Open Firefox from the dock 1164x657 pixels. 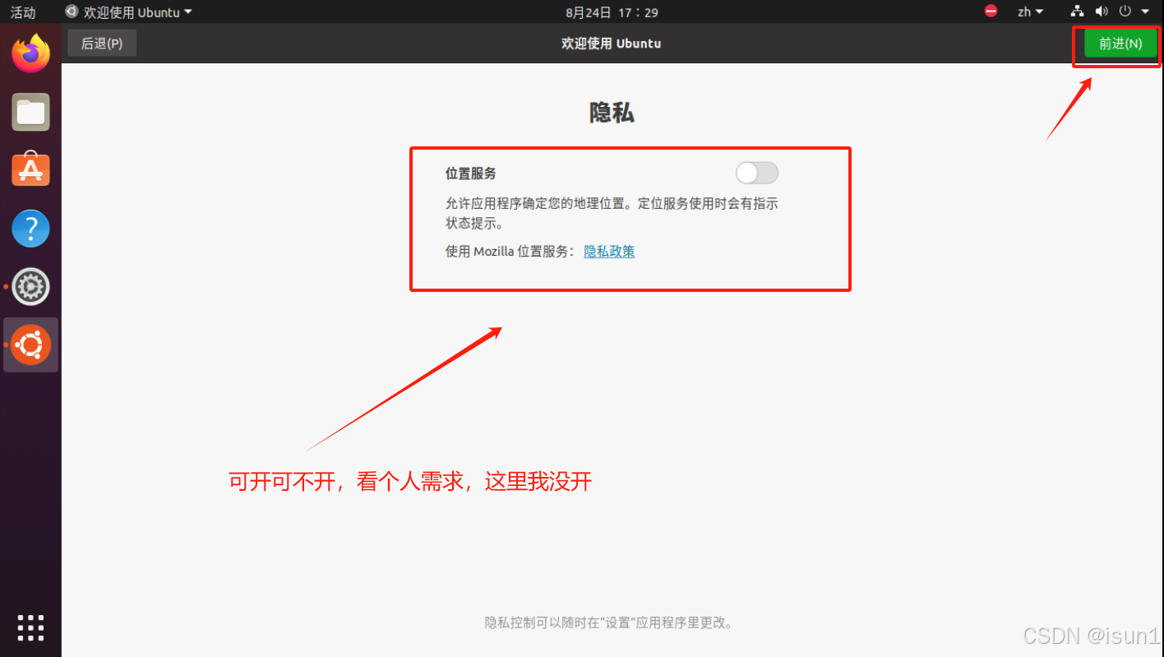[x=30, y=53]
